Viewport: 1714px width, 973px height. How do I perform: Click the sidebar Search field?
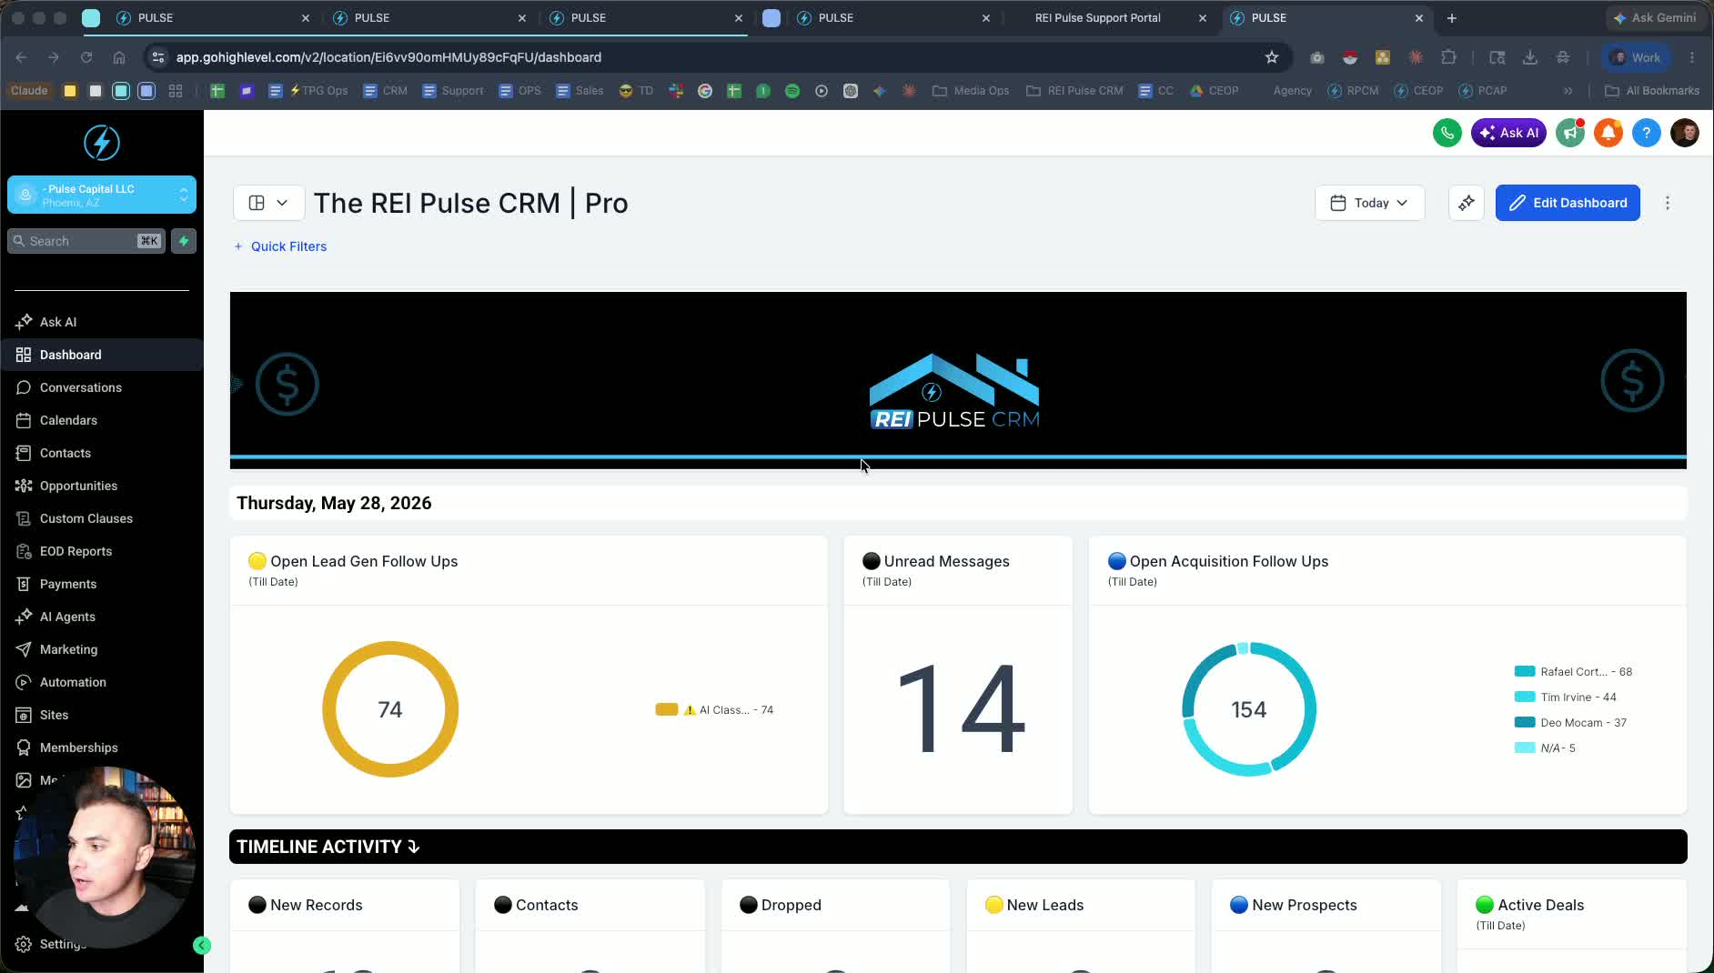86,241
